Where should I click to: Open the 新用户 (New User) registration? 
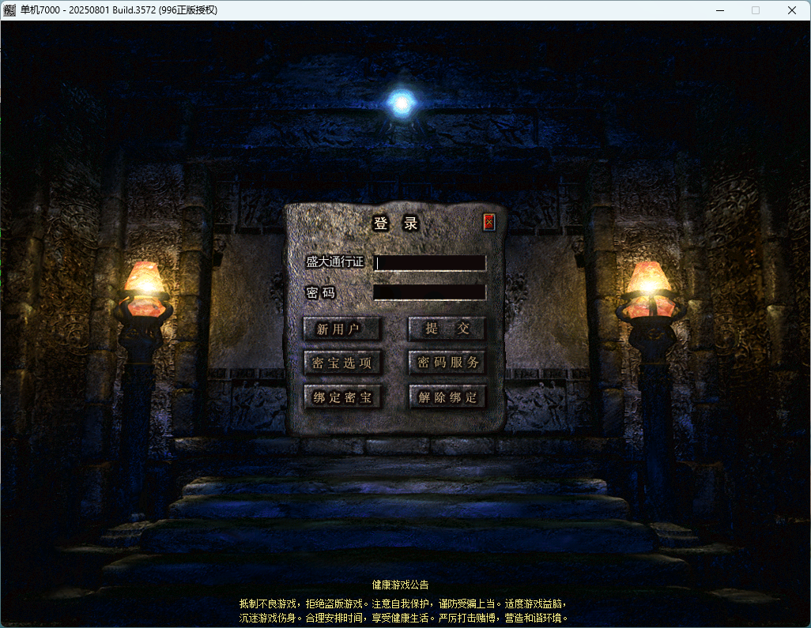(x=342, y=328)
